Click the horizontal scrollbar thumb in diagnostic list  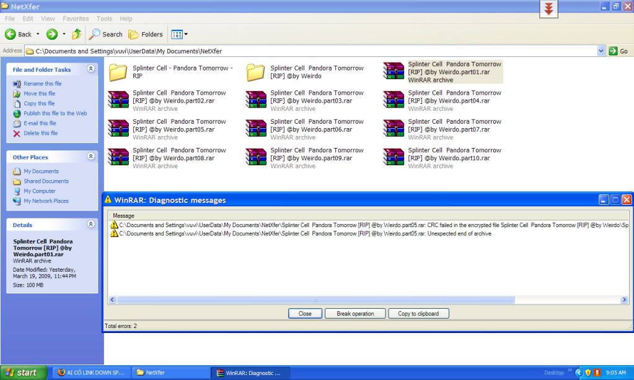(315, 300)
